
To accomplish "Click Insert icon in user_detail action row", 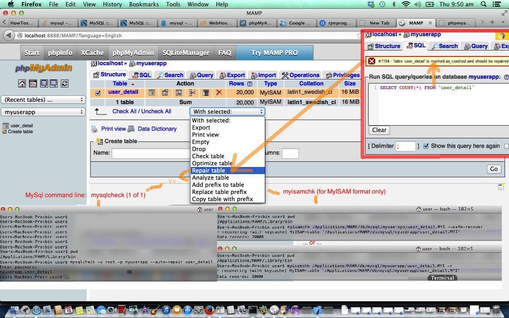I will [192, 93].
